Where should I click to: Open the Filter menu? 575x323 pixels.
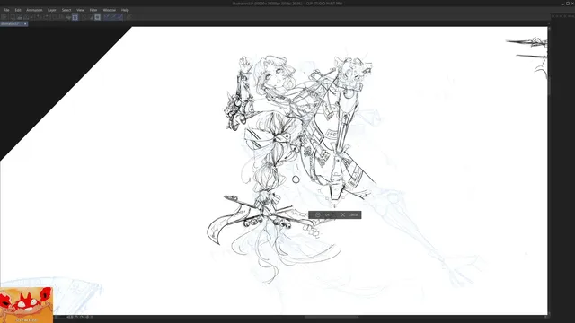tap(93, 10)
